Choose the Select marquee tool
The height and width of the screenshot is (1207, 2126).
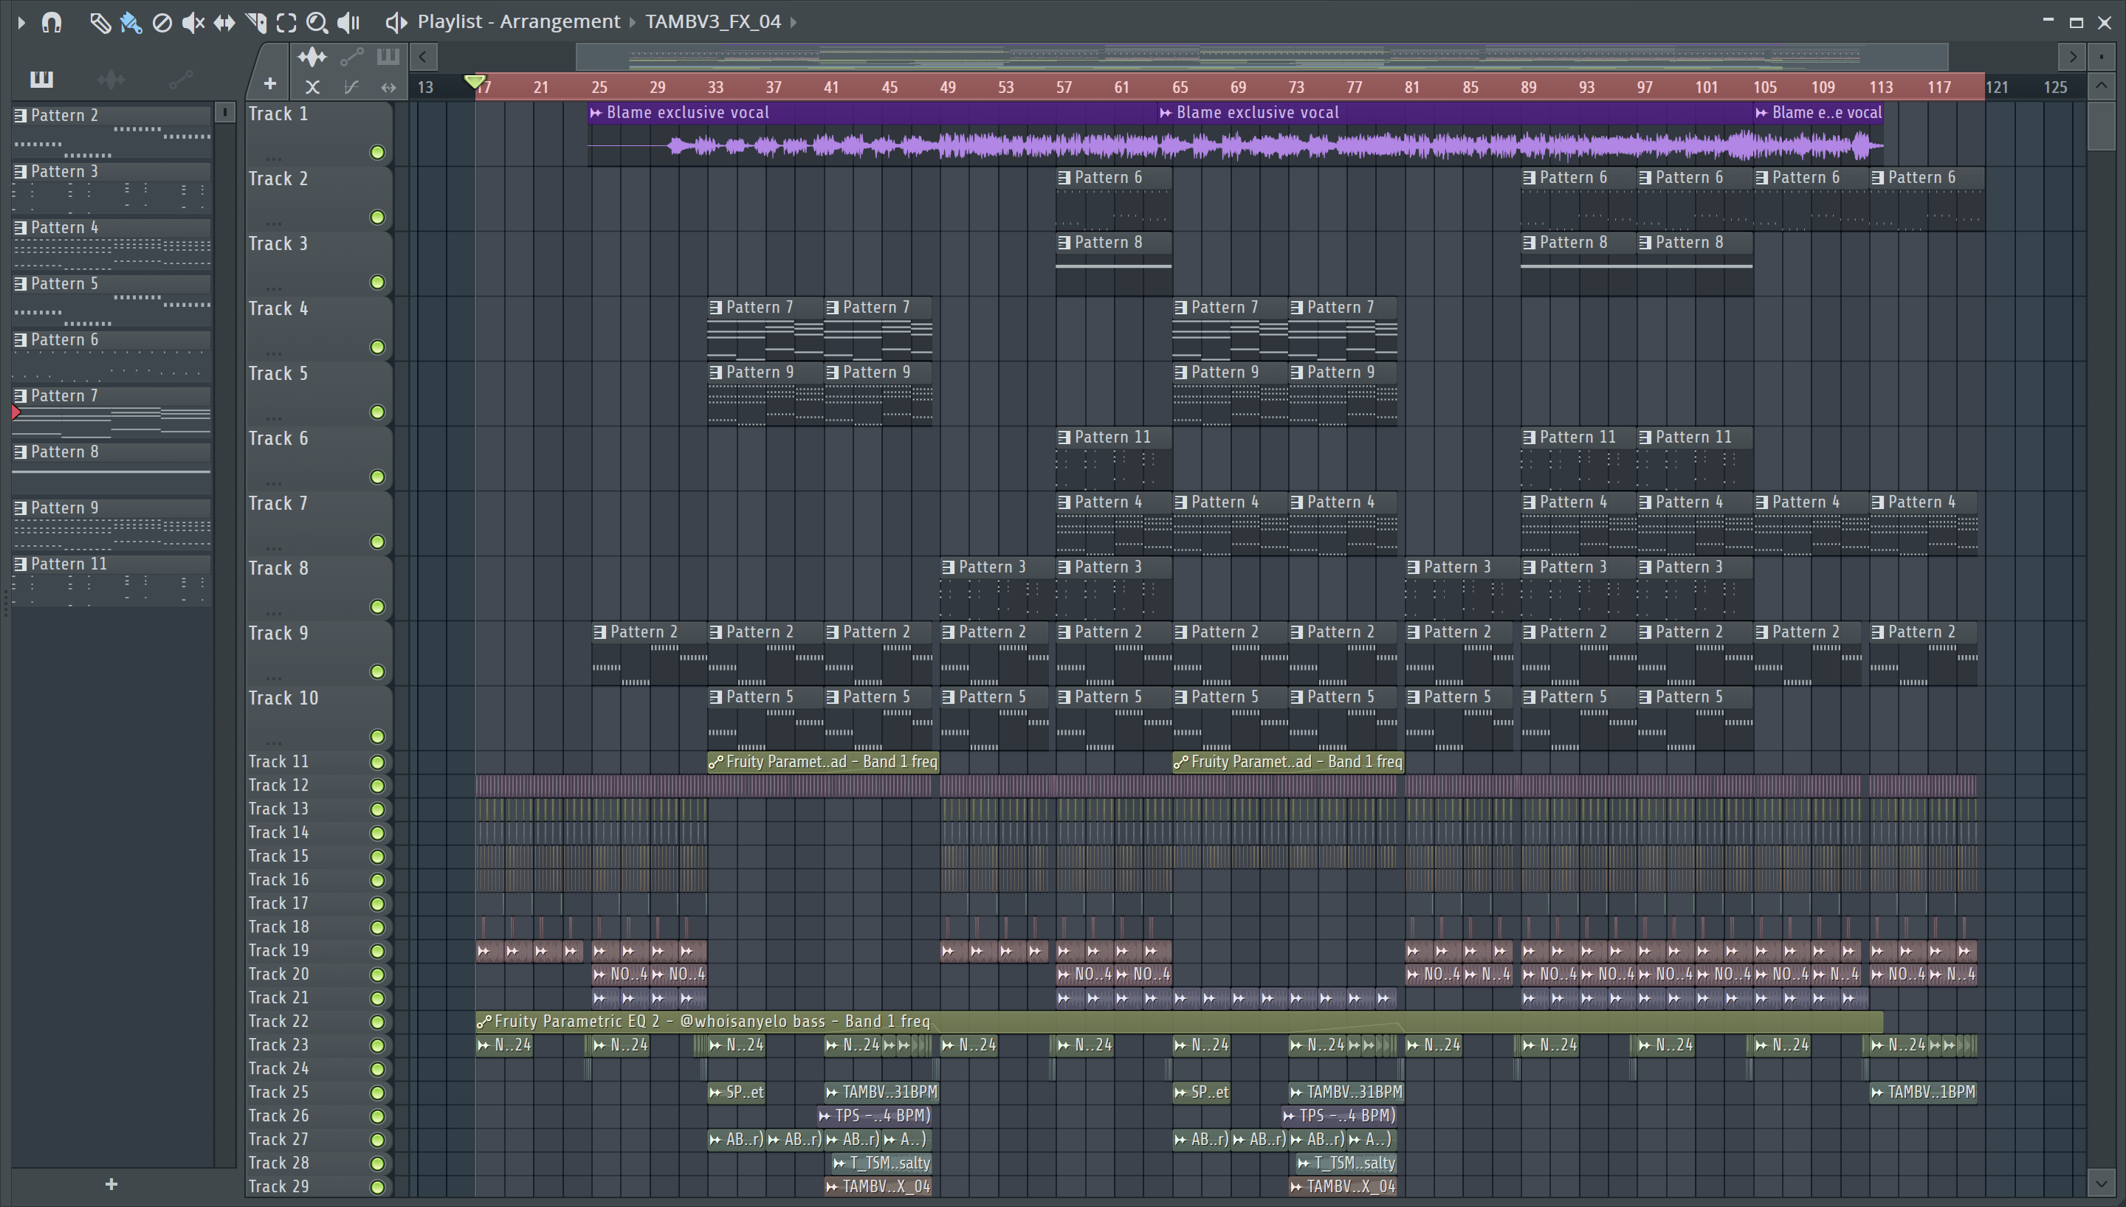click(x=286, y=22)
